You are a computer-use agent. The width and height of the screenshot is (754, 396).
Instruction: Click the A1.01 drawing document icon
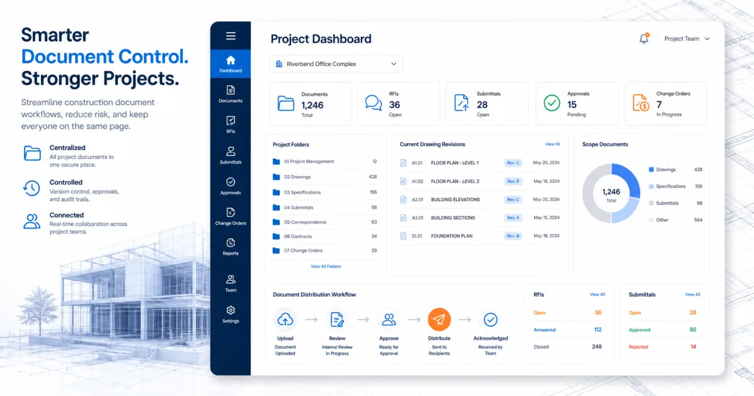coord(404,163)
